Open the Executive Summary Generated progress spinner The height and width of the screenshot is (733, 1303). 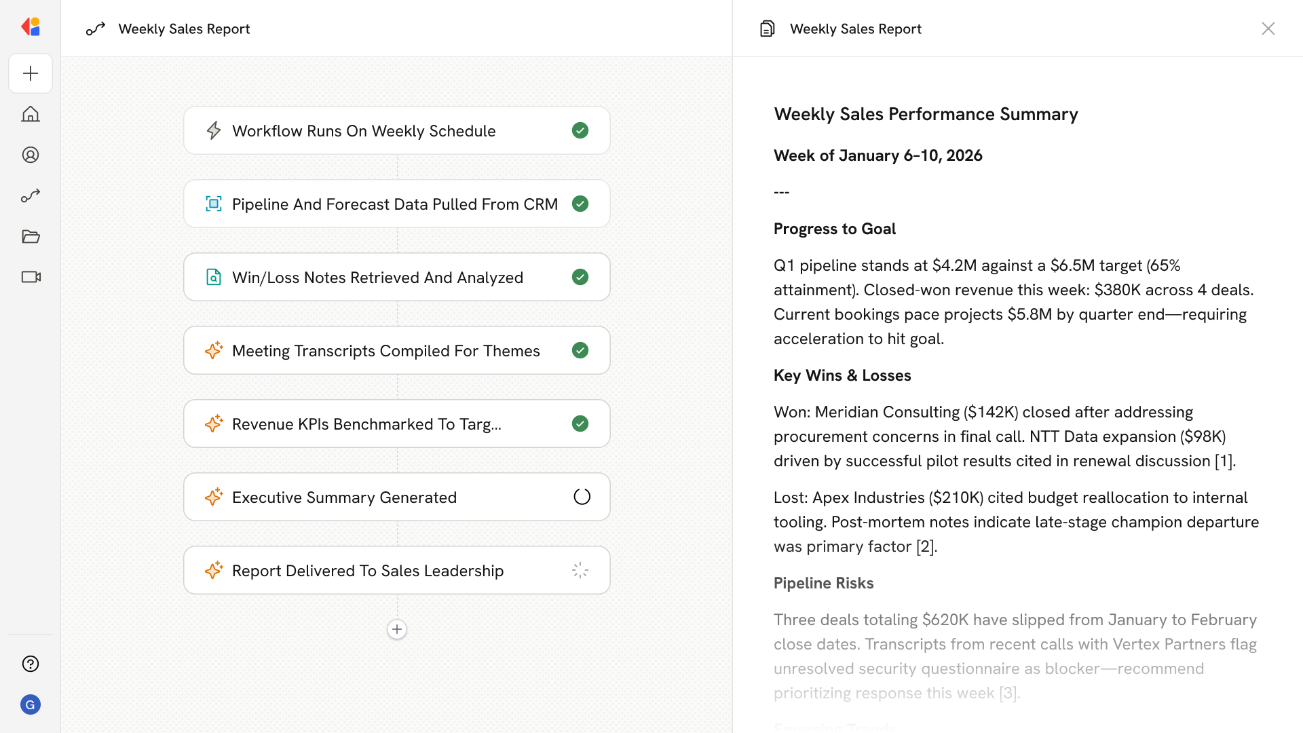pos(581,496)
